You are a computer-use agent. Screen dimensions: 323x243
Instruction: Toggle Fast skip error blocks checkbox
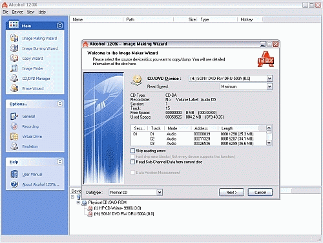click(x=132, y=157)
